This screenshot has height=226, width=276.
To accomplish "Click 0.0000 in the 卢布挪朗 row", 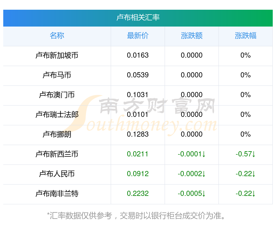I will 192,134.
